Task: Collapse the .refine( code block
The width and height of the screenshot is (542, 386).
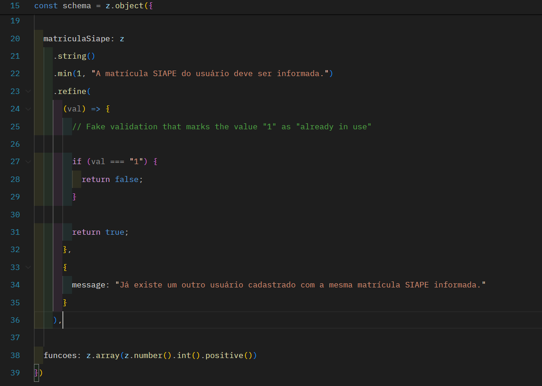Action: [28, 91]
